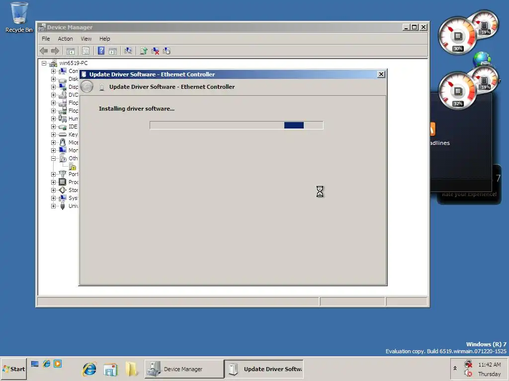Expand the Ports node
The image size is (509, 381).
(x=53, y=174)
